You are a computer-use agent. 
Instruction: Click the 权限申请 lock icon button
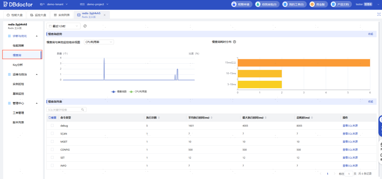(x=234, y=4)
